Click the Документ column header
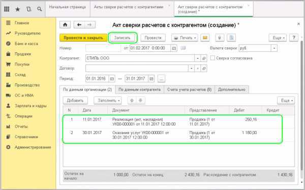305x190 pixels. 120,110
